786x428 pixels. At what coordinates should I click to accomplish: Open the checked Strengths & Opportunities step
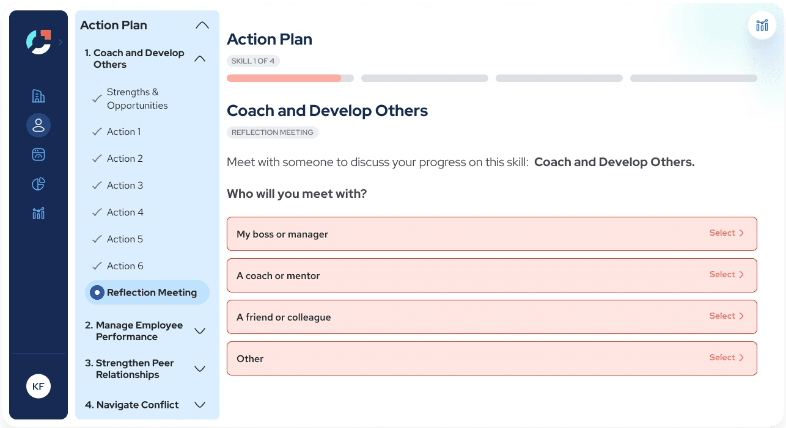point(136,99)
